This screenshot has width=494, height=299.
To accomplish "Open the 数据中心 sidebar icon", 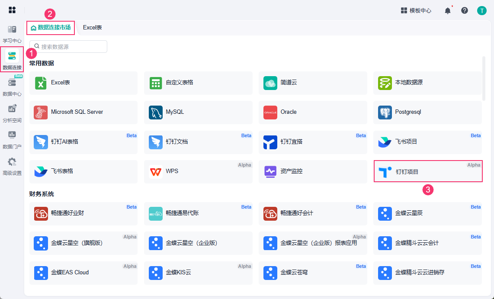I will click(x=12, y=83).
